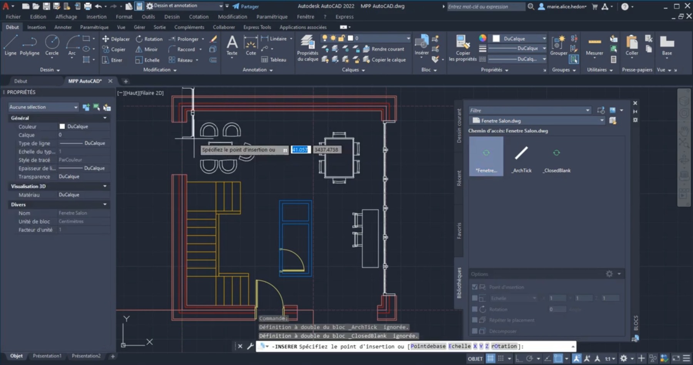The image size is (693, 365).
Task: Toggle Point d'insertion checkbox
Action: 475,287
